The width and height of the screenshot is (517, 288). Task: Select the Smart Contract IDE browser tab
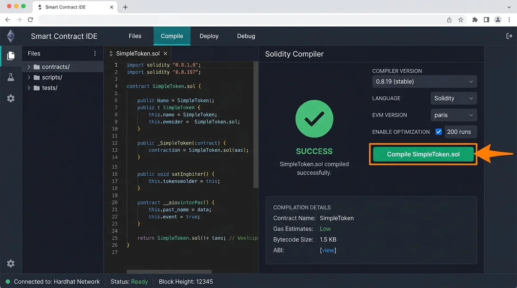[x=75, y=7]
